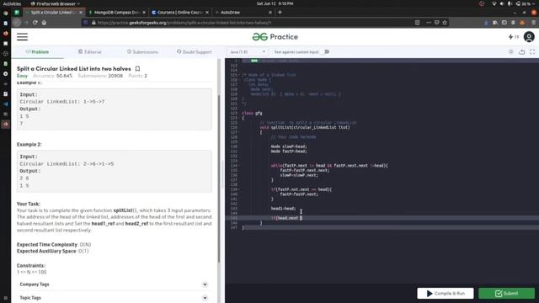
Task: Open Firefox application menu
Action: [533, 23]
